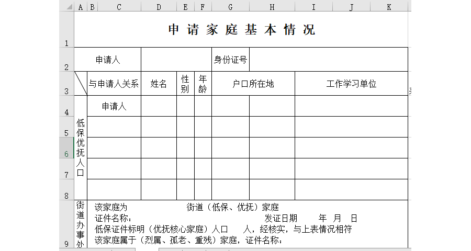Select column D header
The height and width of the screenshot is (251, 471).
(x=159, y=7)
